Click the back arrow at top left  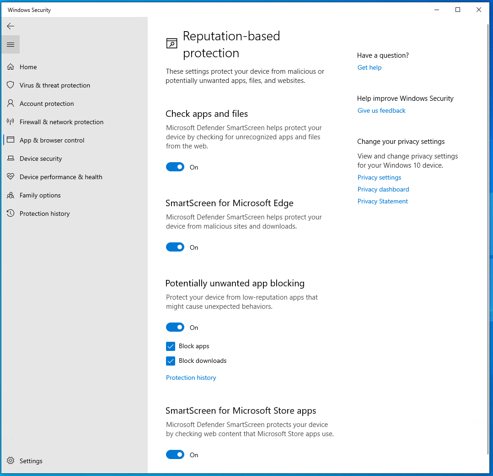click(11, 26)
